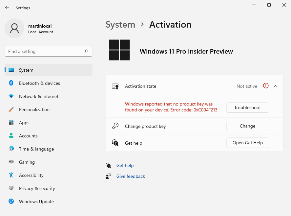Viewport: 291px width, 216px height.
Task: Go to Network & internet
Action: pos(49,96)
